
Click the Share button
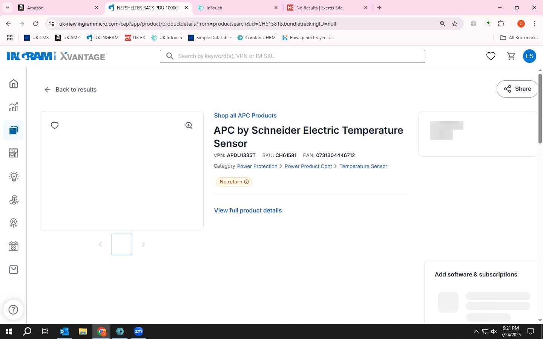(517, 89)
